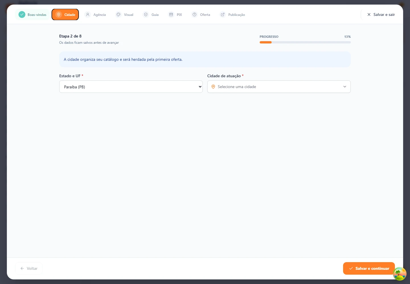Click the Voltar button

pos(29,268)
